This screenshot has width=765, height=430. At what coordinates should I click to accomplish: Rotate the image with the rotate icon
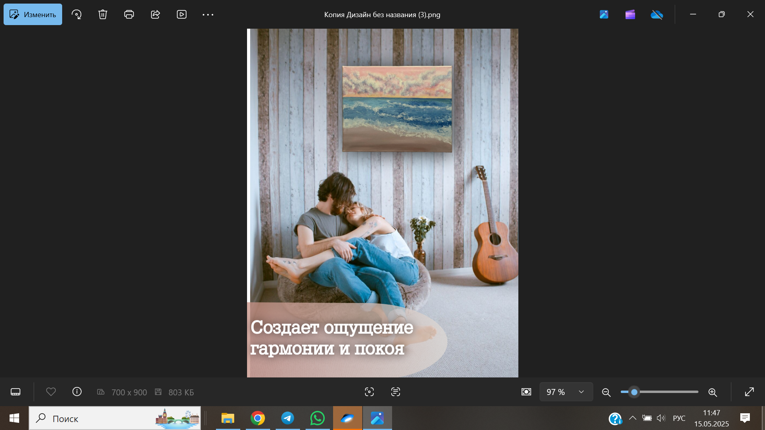point(76,14)
